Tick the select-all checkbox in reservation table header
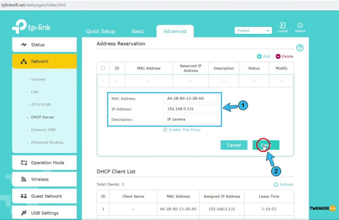The height and width of the screenshot is (220, 339). pos(103,68)
